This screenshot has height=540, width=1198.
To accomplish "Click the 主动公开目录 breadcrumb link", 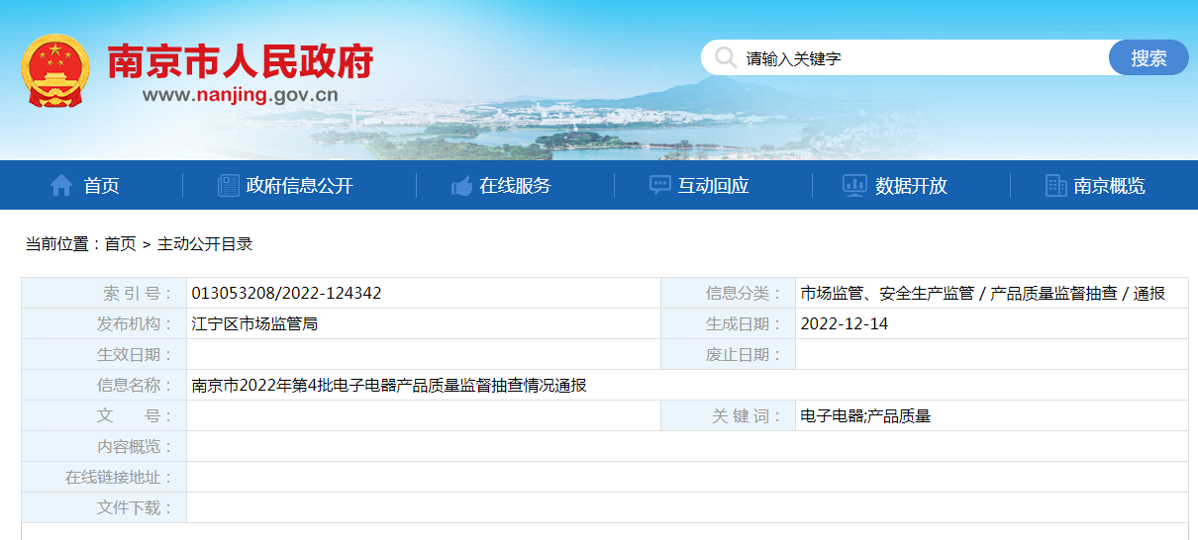I will point(205,243).
